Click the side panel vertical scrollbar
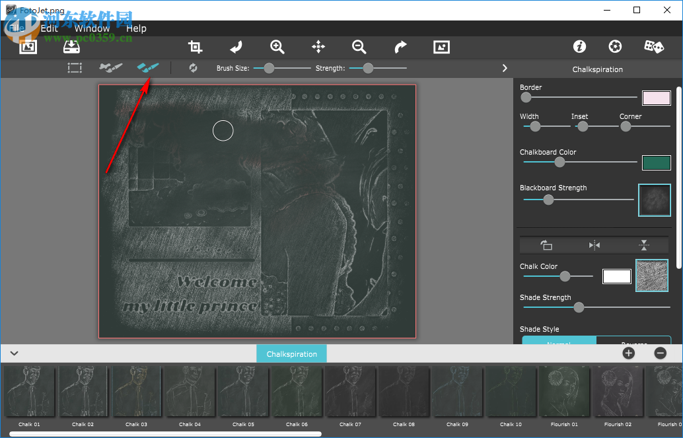The image size is (683, 438). click(x=678, y=178)
